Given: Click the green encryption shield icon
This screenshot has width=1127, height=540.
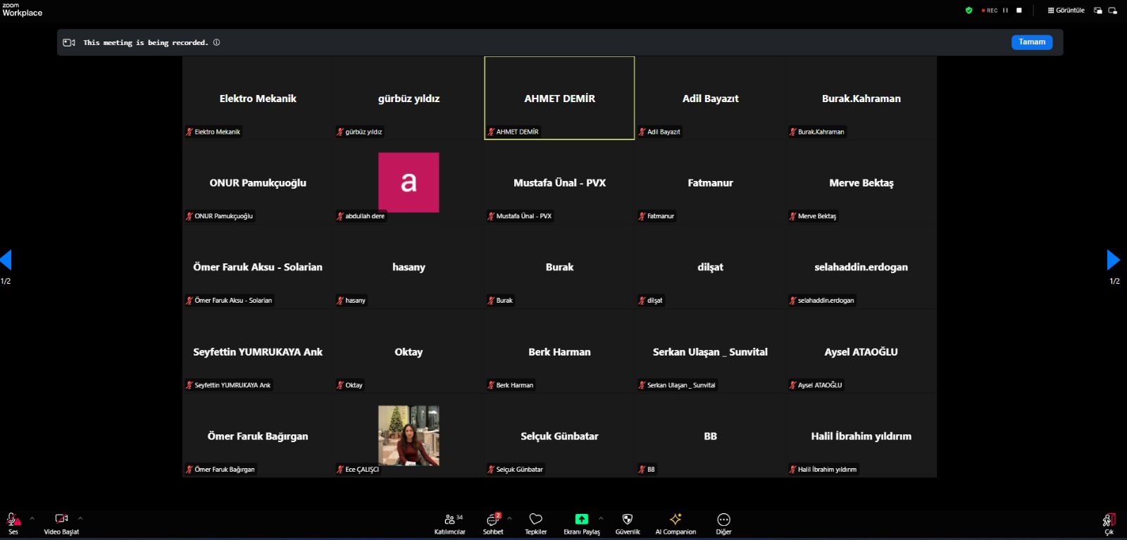Looking at the screenshot, I should click(x=969, y=11).
